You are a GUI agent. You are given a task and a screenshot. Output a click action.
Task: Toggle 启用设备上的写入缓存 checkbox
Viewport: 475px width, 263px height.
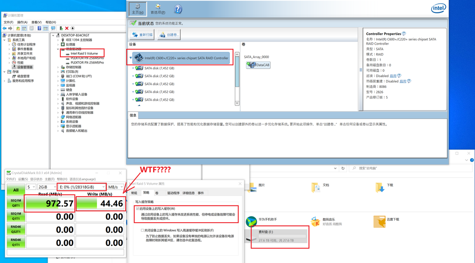[138, 209]
